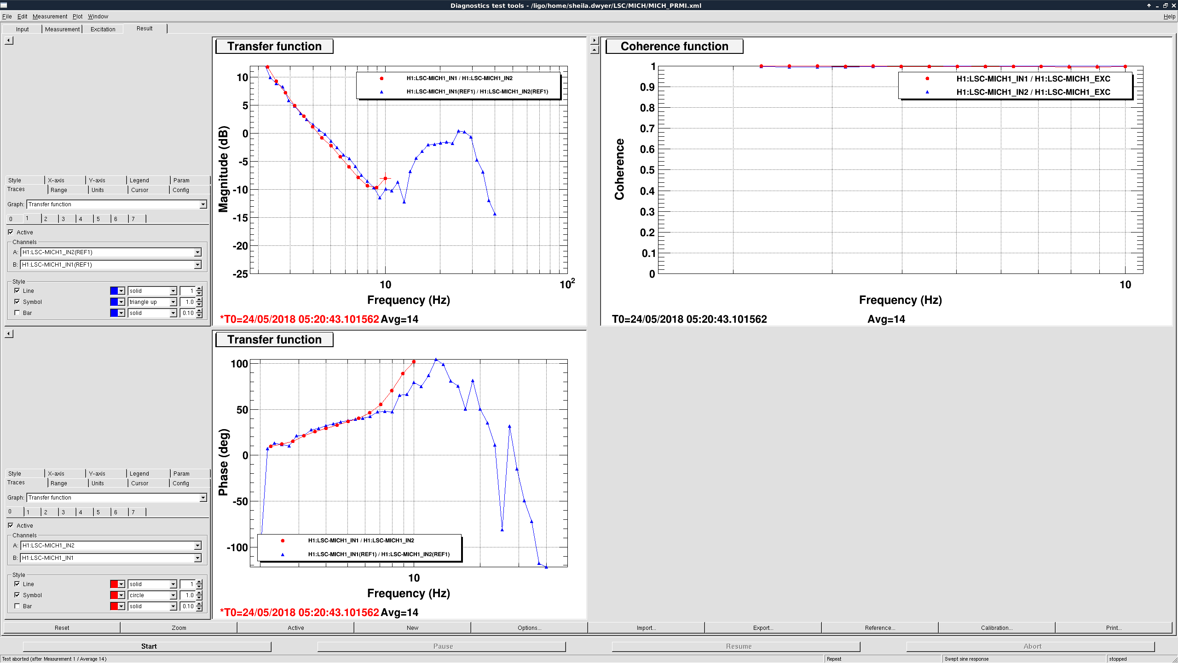This screenshot has height=663, width=1178.
Task: Expand the upper Graph type dropdown
Action: coord(203,204)
